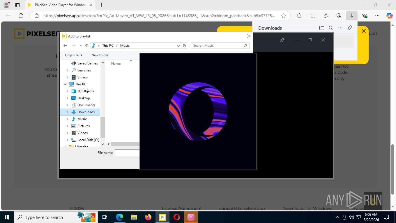Expand the Searches tree node
Image resolution: width=396 pixels, height=223 pixels.
[x=68, y=70]
